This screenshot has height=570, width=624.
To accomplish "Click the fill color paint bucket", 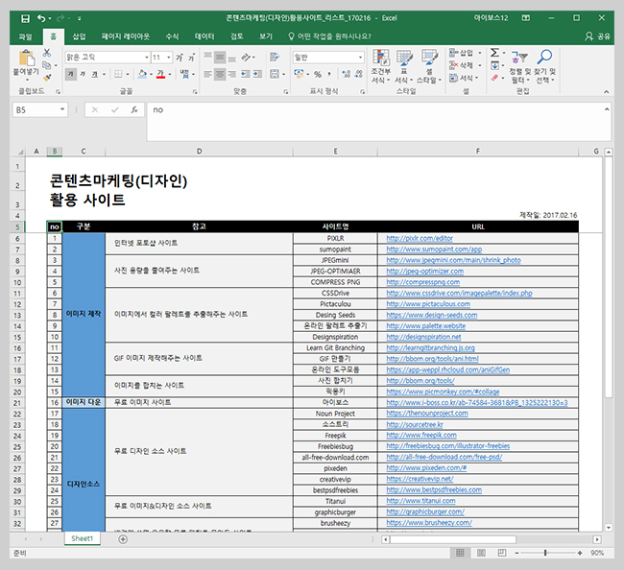I will (142, 75).
